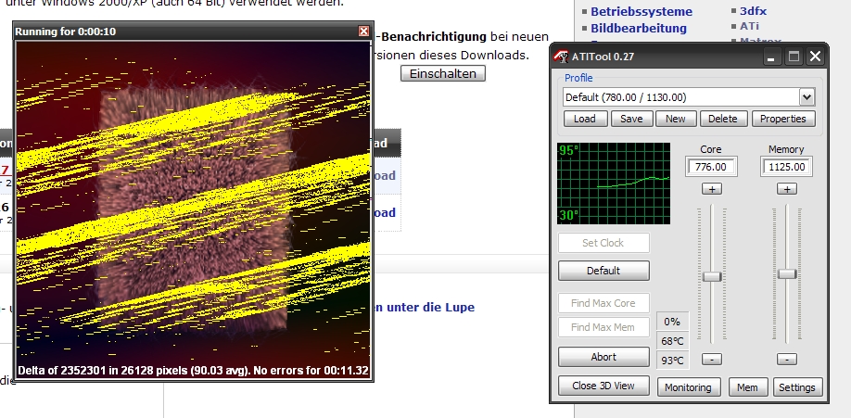Screen dimensions: 851x418
Task: Open the Bildbearbeitung link
Action: [x=639, y=28]
